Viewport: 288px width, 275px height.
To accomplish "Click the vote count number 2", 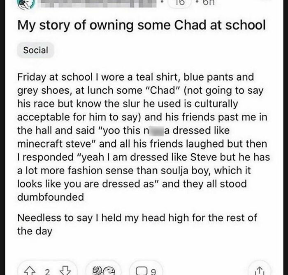I will coord(46,270).
